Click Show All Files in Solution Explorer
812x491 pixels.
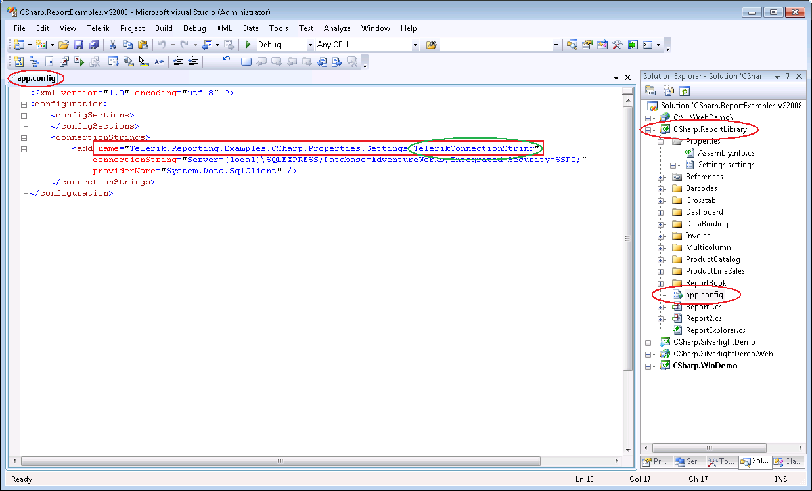(x=669, y=91)
